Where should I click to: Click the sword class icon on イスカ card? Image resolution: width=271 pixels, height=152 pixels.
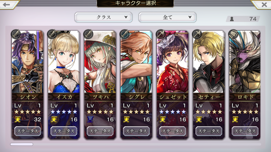point(52,34)
